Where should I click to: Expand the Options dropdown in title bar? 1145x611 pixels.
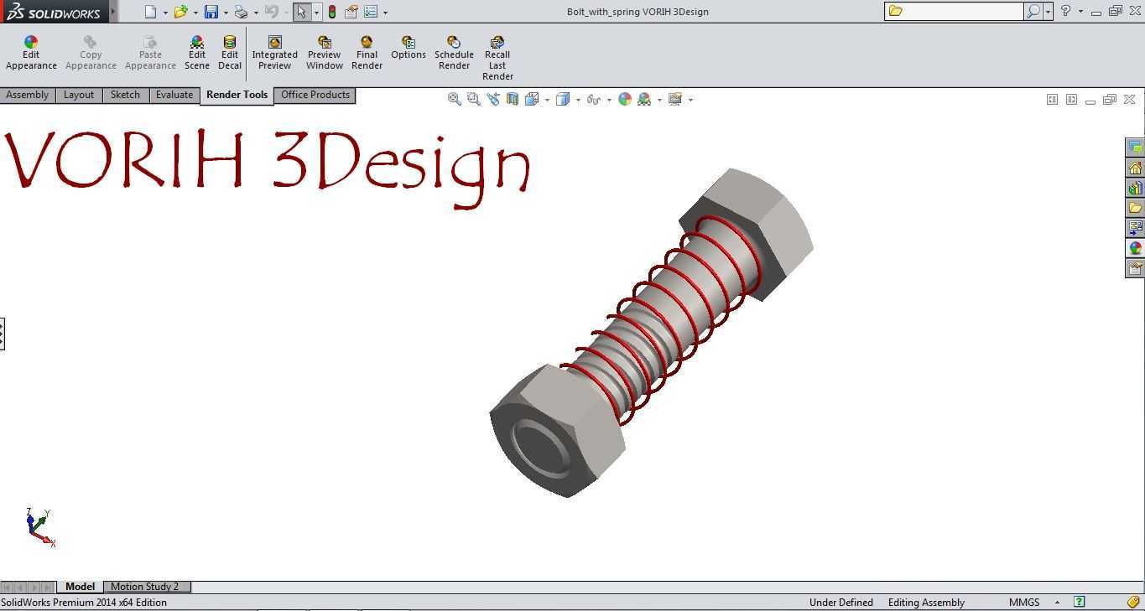(385, 13)
